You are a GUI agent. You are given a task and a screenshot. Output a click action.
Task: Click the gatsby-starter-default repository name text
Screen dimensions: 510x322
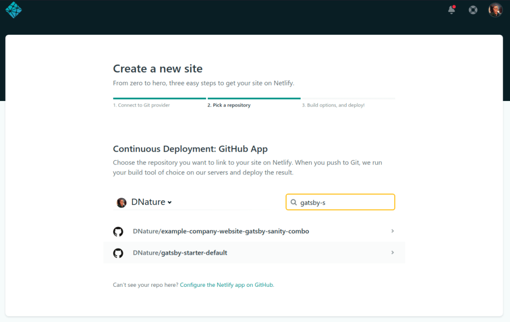click(x=179, y=252)
